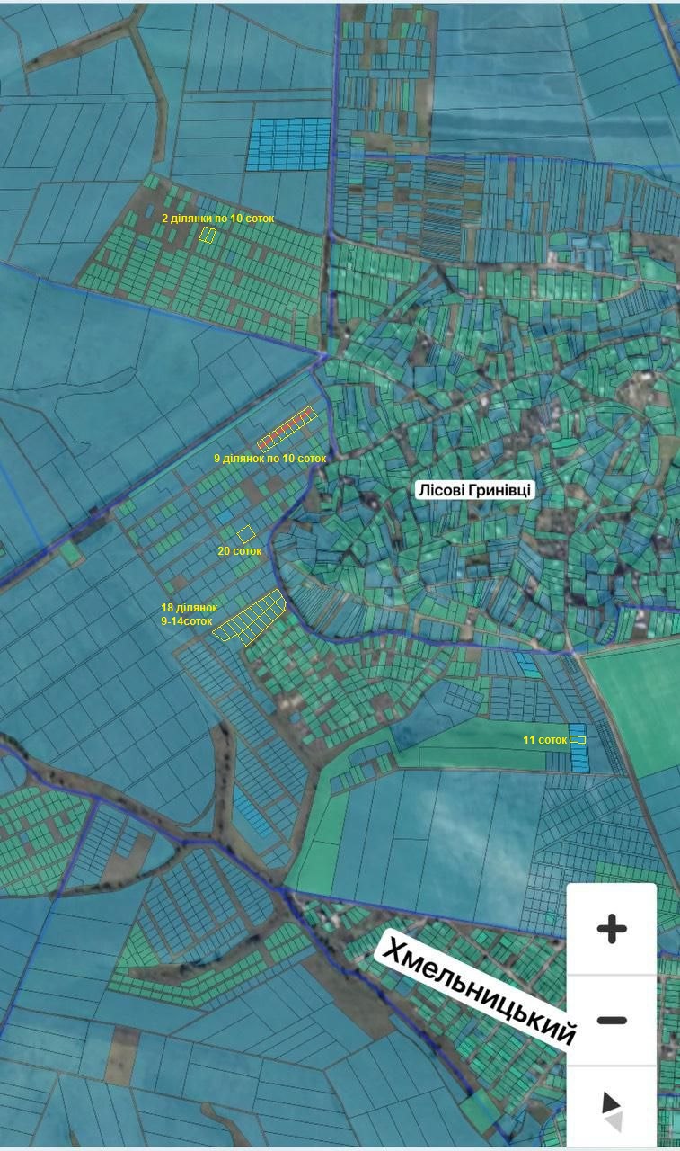This screenshot has width=680, height=1151.
Task: Click the red-highlighted row of nine plots
Action: [x=287, y=428]
